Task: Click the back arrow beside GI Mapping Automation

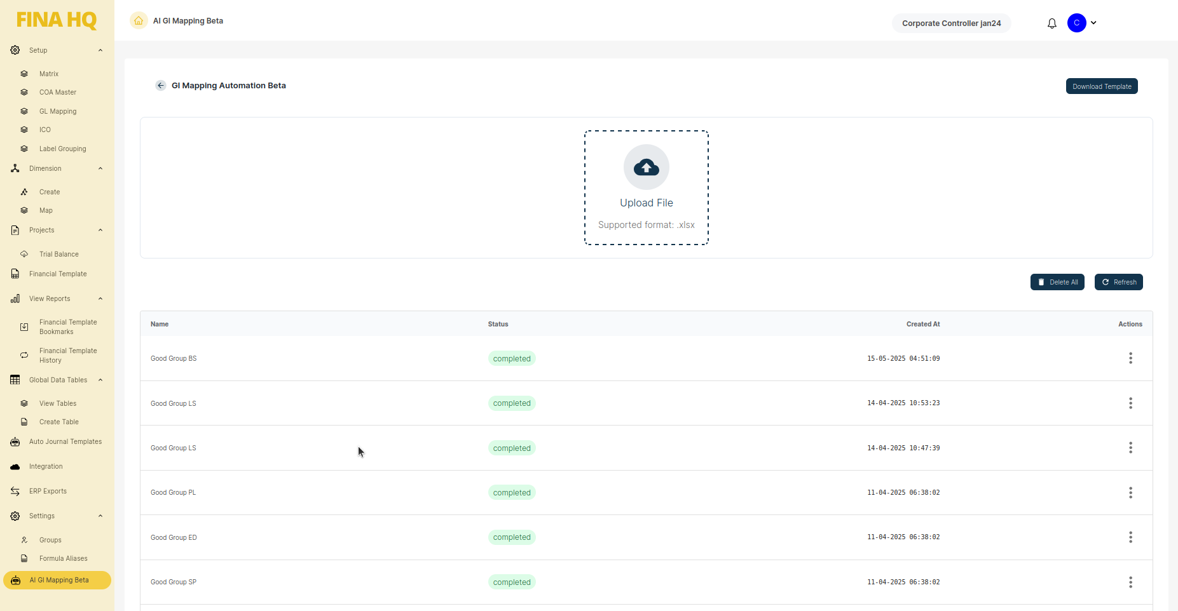Action: pos(161,86)
